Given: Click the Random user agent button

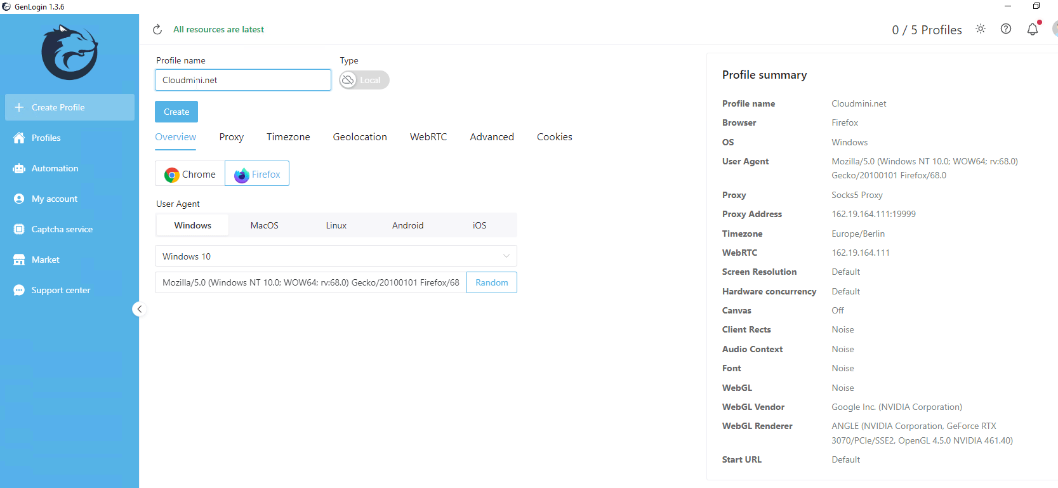Looking at the screenshot, I should point(492,282).
